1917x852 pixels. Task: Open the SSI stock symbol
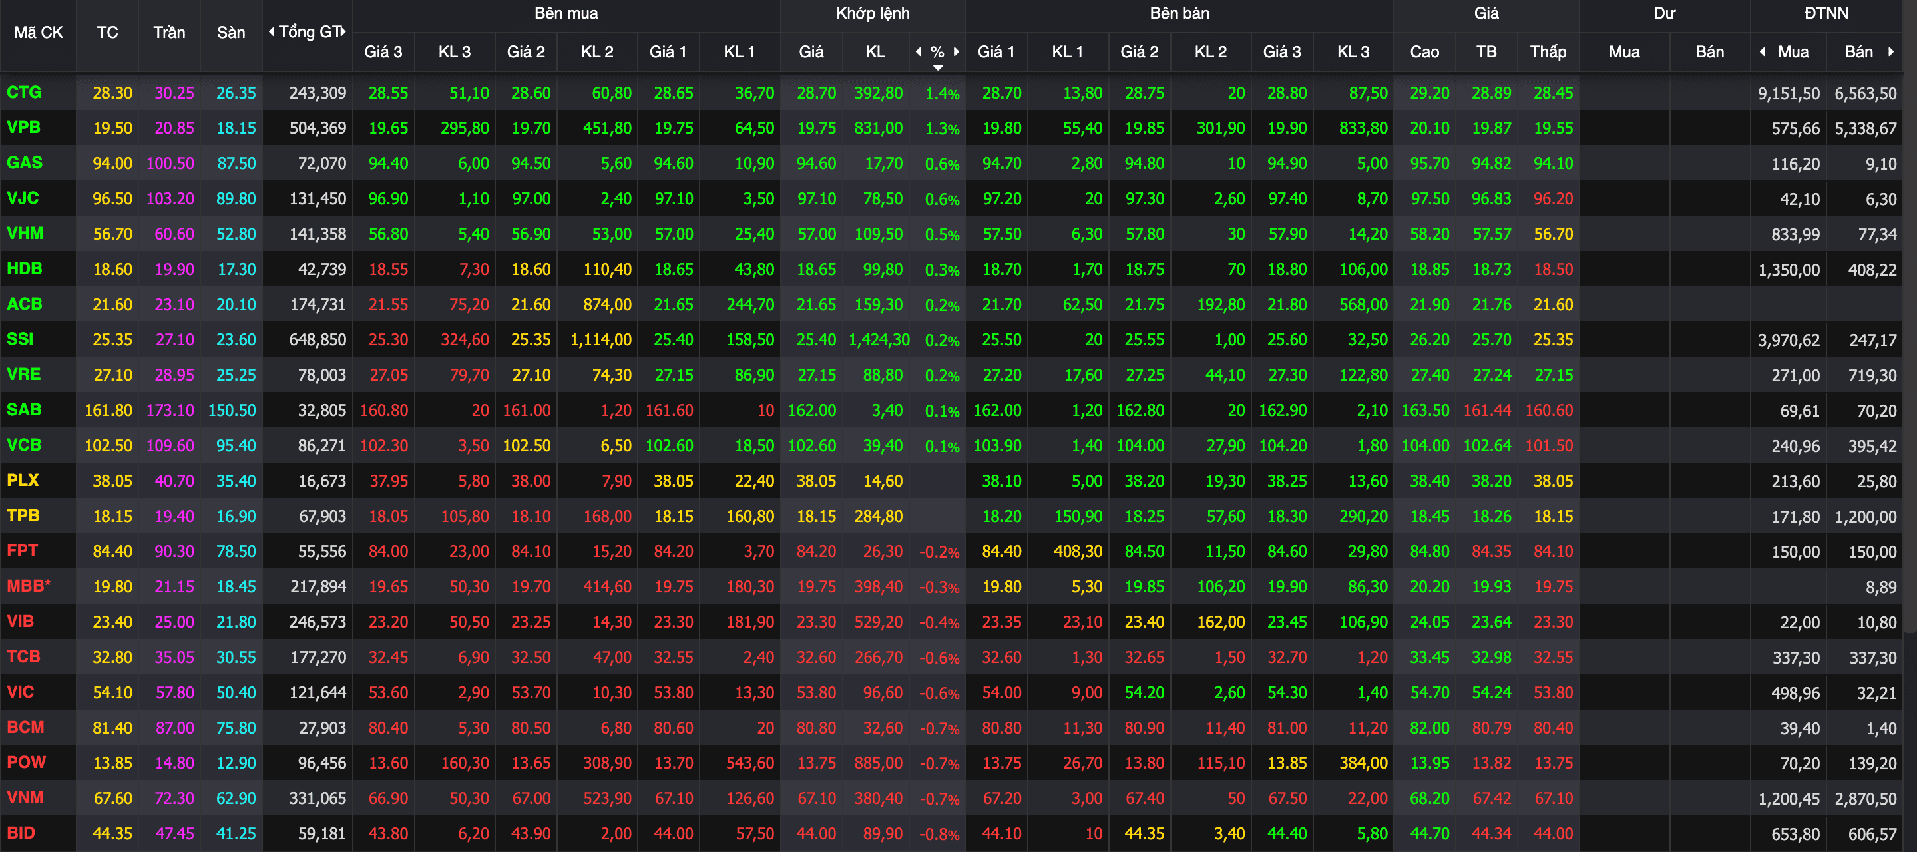coord(20,339)
